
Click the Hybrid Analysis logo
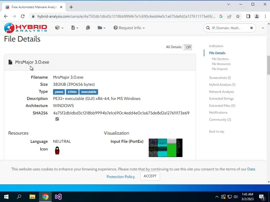click(26, 28)
